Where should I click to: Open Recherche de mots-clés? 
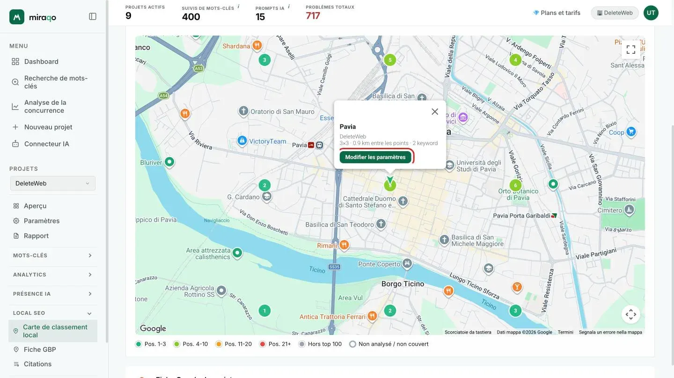pyautogui.click(x=53, y=82)
